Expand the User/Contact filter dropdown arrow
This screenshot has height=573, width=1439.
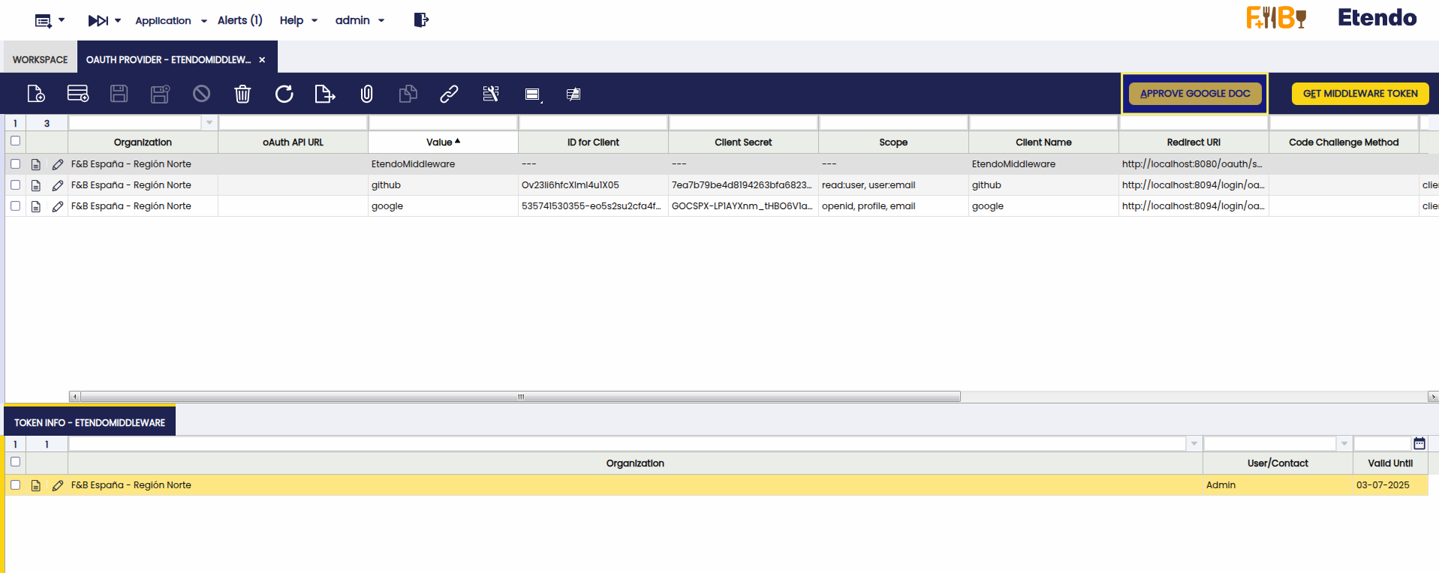[1344, 443]
